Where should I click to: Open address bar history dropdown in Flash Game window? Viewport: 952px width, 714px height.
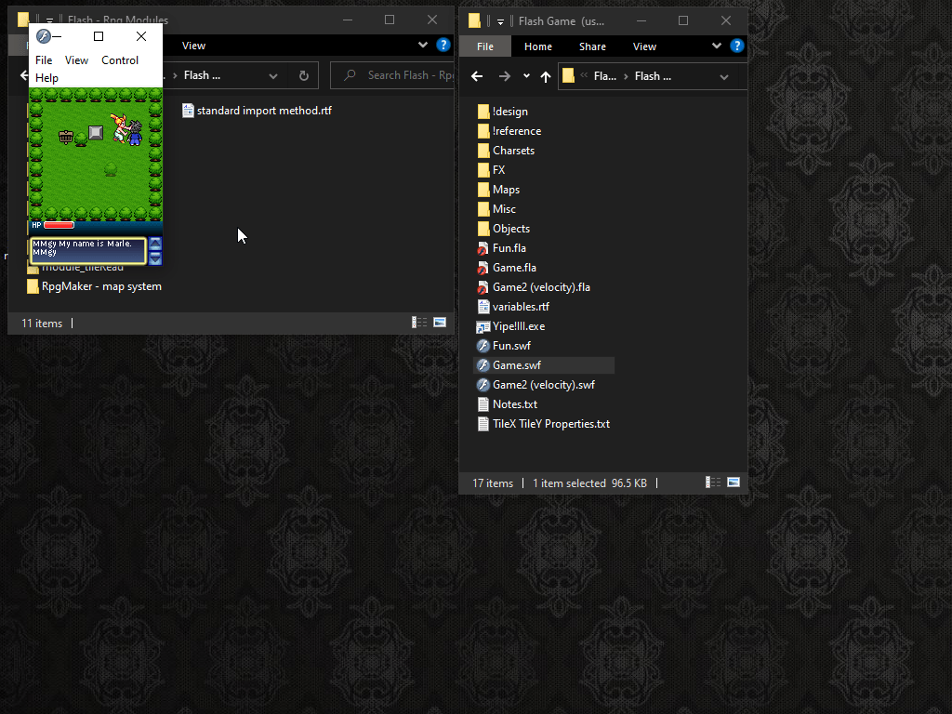pos(723,76)
